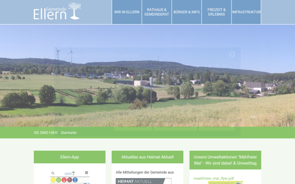This screenshot has width=295, height=184.
Task: Click the blue glass icon in app preview
Action: coord(75,180)
